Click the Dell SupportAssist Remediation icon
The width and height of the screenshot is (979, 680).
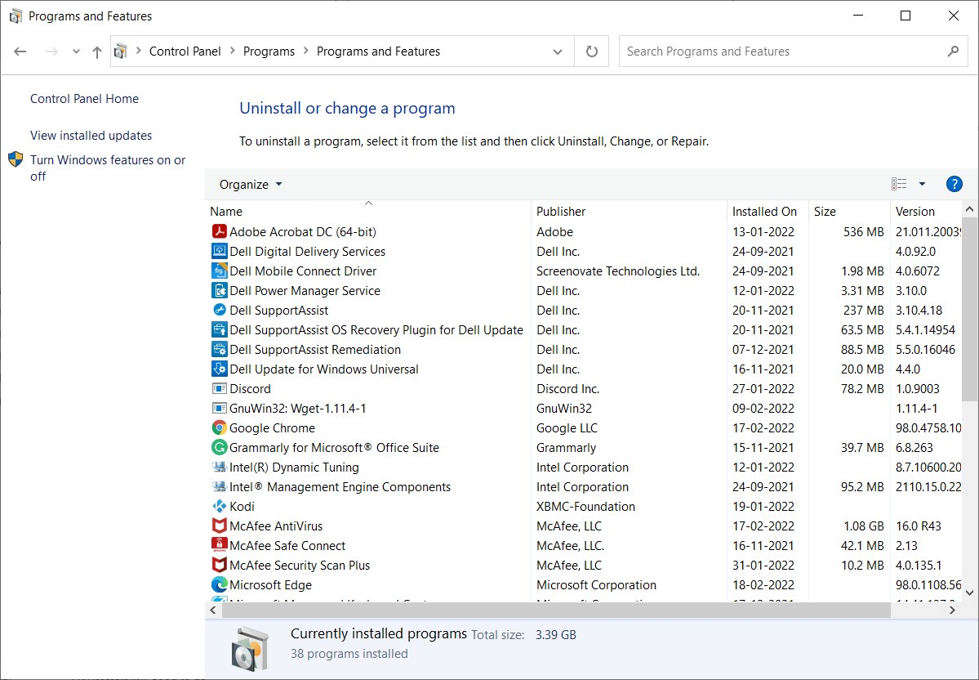pyautogui.click(x=219, y=349)
